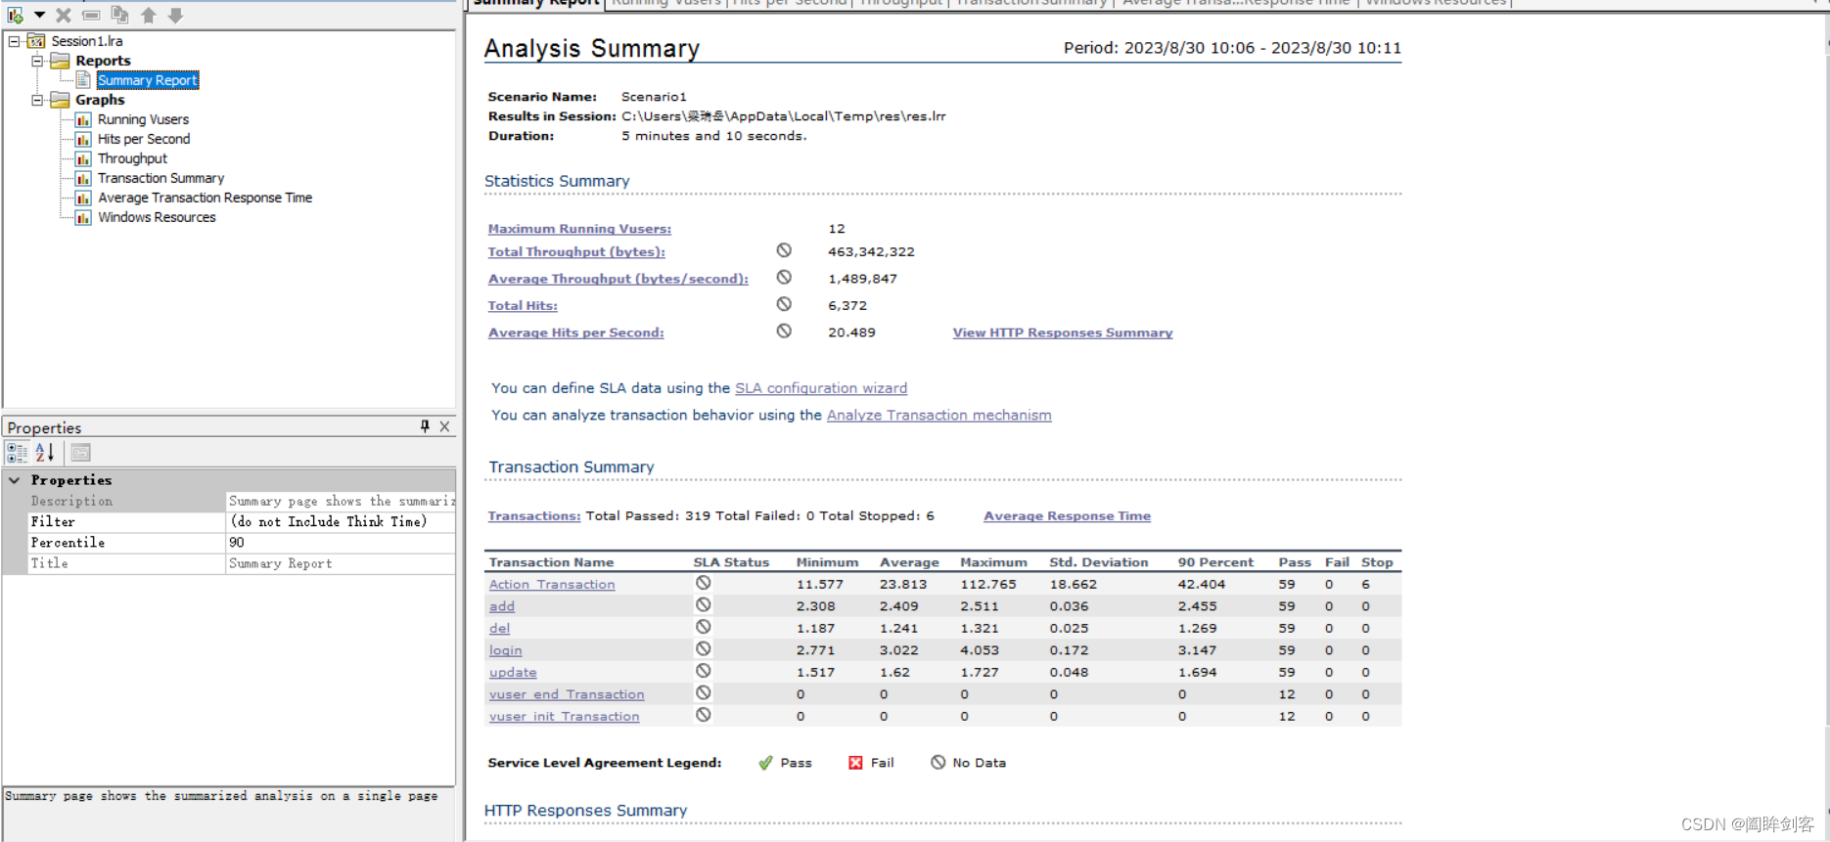Screen dimensions: 1830x842
Task: Click View HTTP Responses Summary link
Action: pyautogui.click(x=1063, y=333)
